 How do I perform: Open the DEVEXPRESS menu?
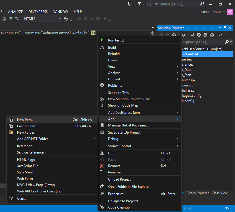click(38, 12)
